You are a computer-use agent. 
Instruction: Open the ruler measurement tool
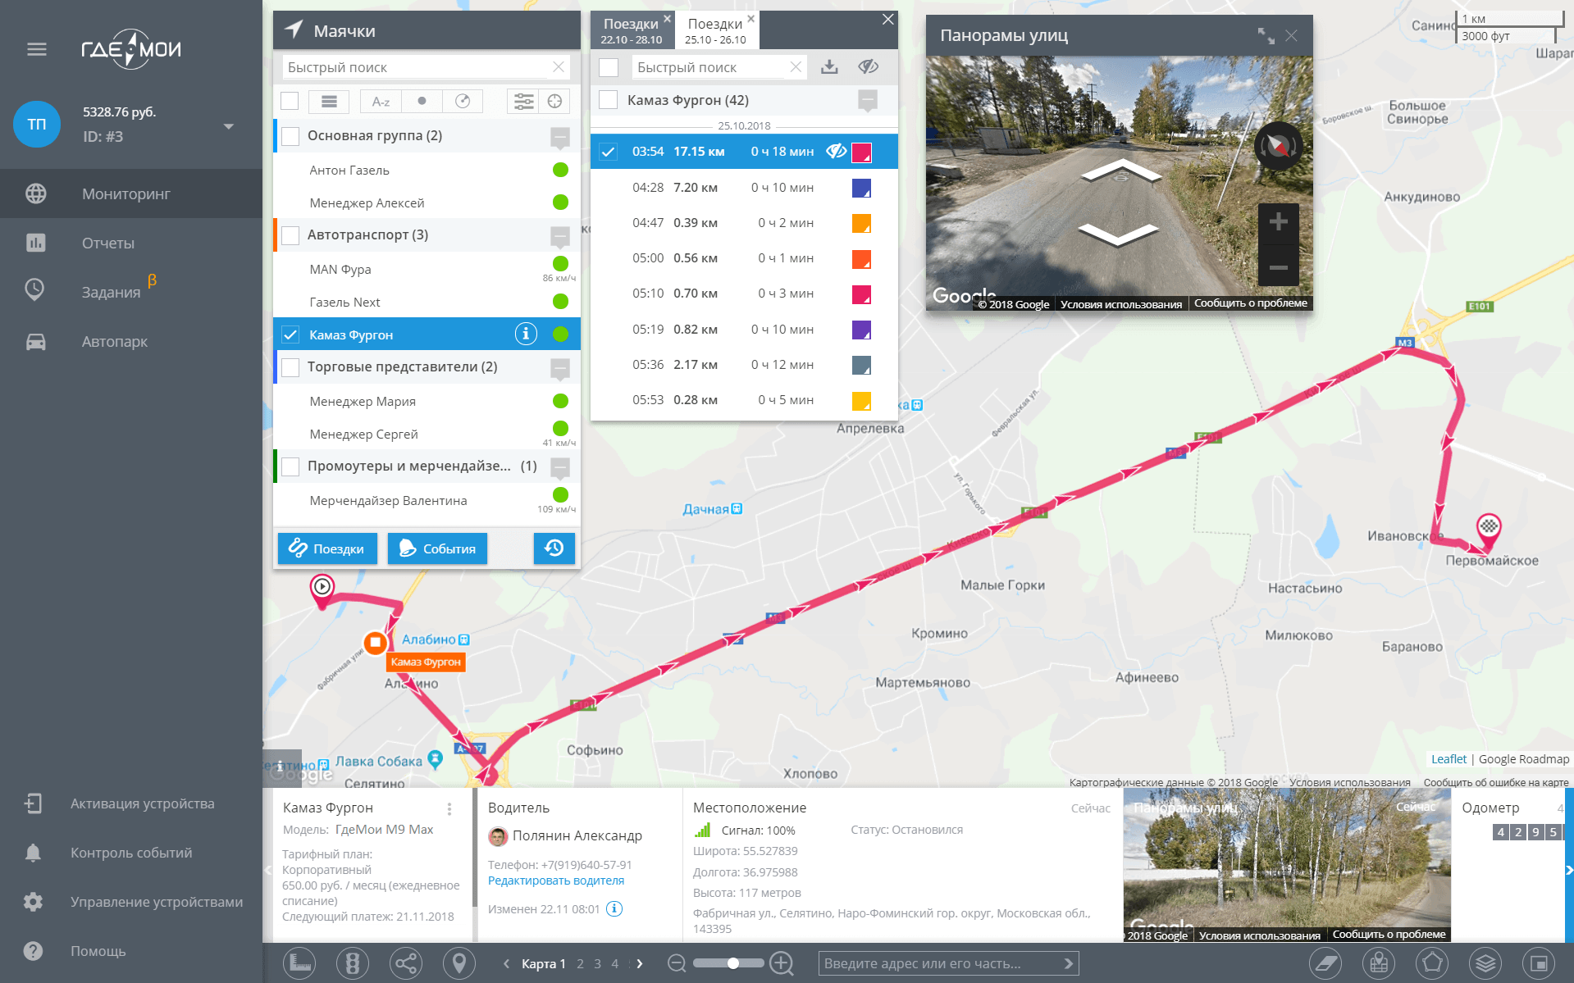pos(299,963)
